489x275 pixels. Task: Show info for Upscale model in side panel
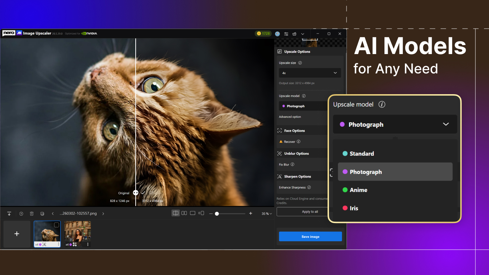(304, 96)
